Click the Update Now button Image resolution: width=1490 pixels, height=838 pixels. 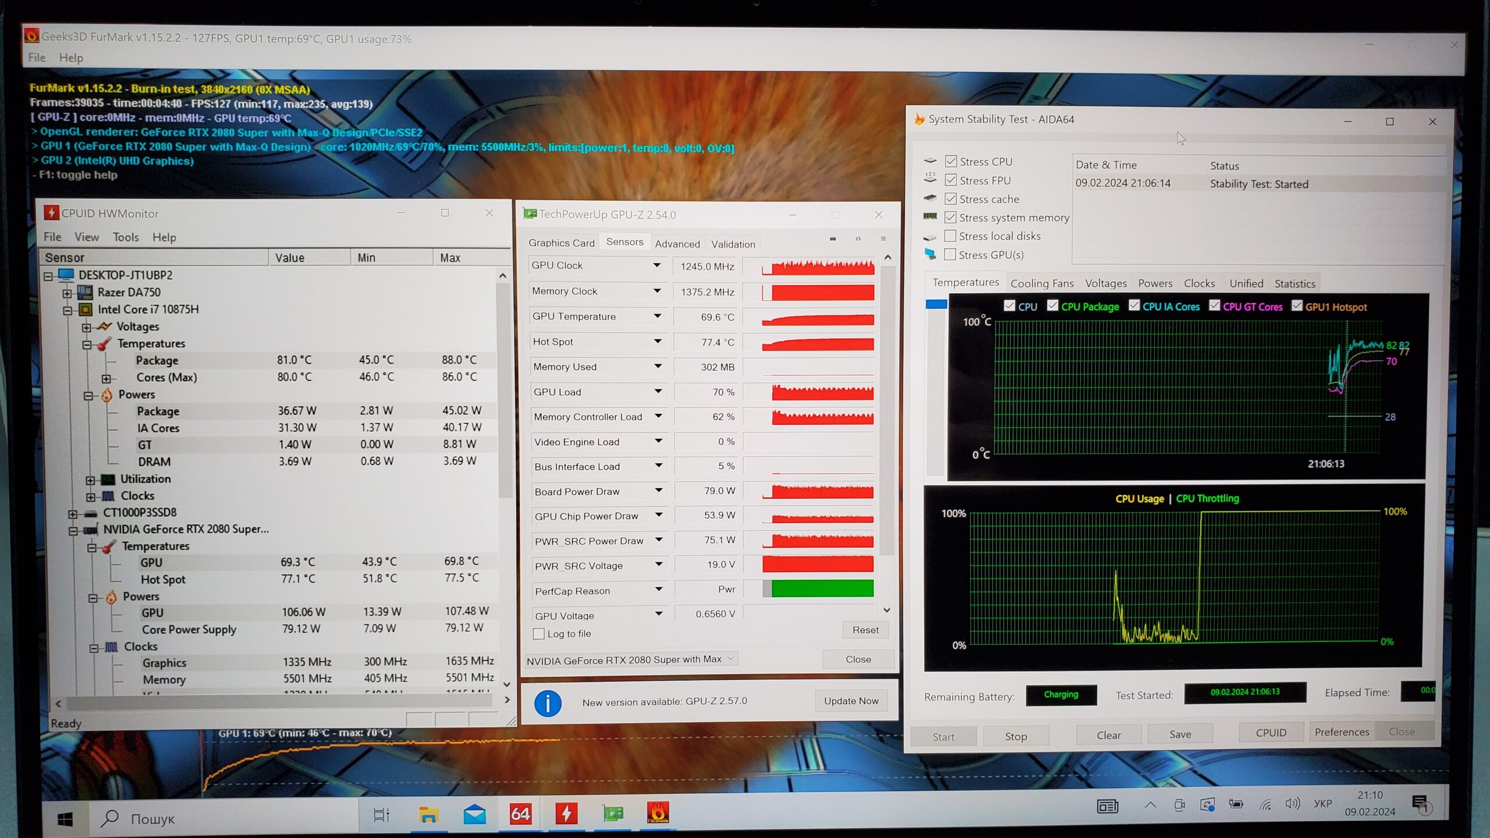click(850, 701)
